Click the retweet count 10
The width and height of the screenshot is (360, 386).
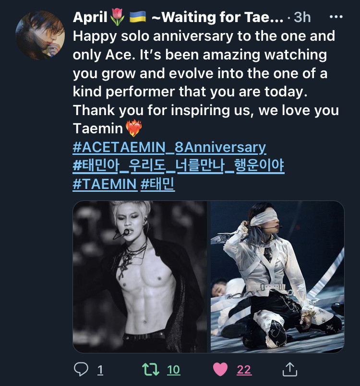pos(173,370)
